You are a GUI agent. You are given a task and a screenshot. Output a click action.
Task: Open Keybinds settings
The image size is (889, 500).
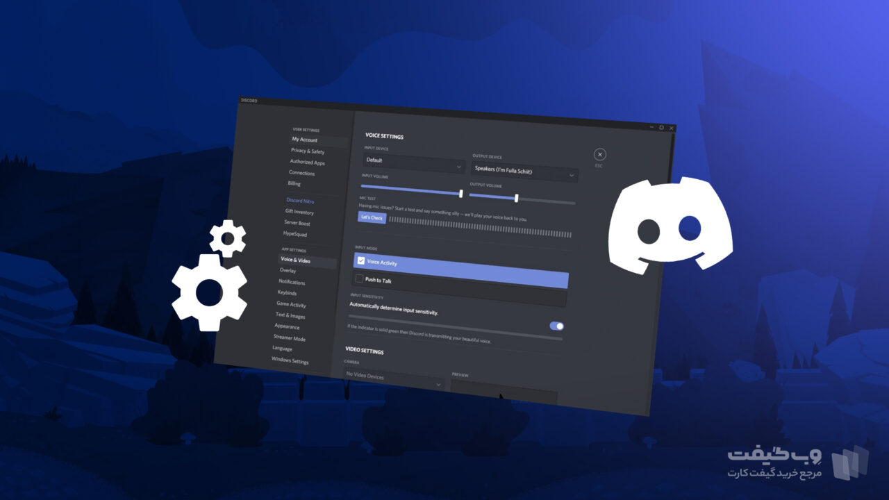click(287, 294)
